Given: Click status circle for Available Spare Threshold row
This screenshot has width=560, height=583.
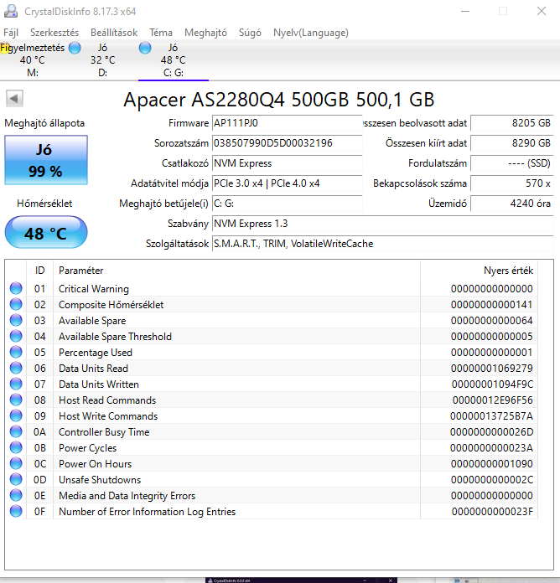Looking at the screenshot, I should tap(16, 336).
